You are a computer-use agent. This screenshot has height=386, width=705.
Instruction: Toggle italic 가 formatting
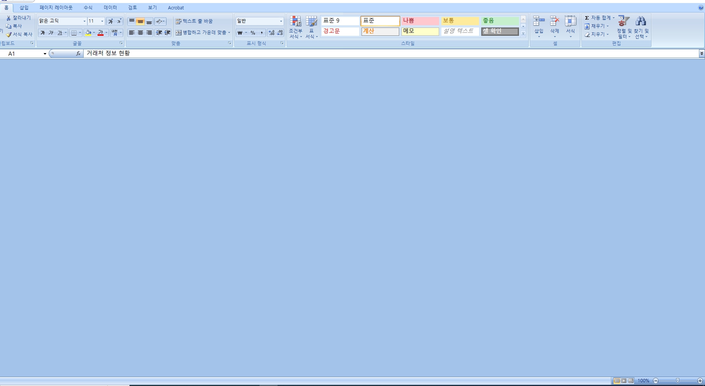tap(51, 33)
